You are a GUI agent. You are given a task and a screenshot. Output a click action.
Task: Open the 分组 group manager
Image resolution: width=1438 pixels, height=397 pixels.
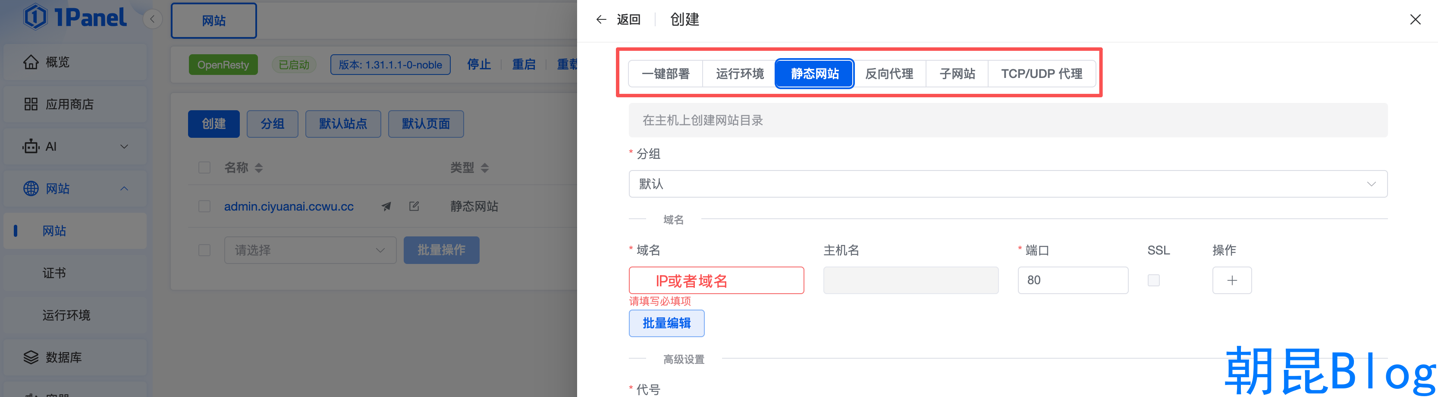tap(273, 124)
